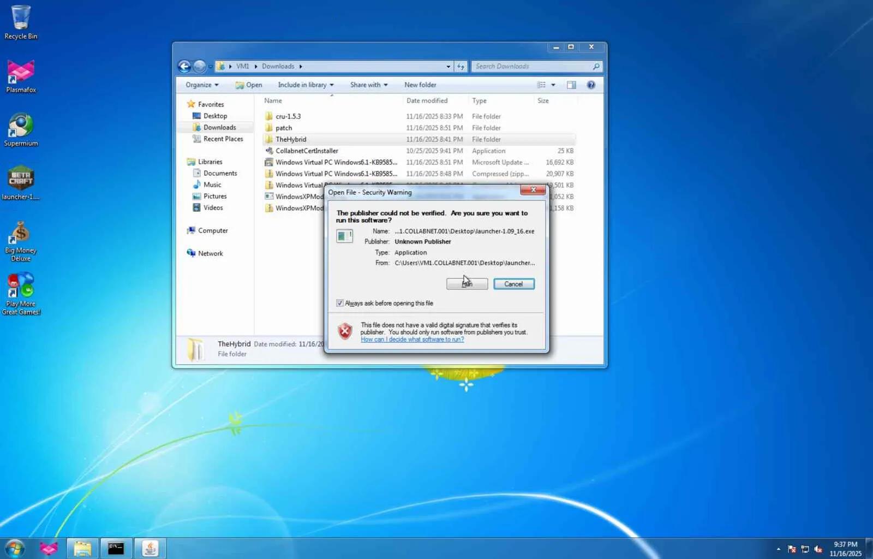873x559 pixels.
Task: Sort files by Type column
Action: tap(501, 101)
